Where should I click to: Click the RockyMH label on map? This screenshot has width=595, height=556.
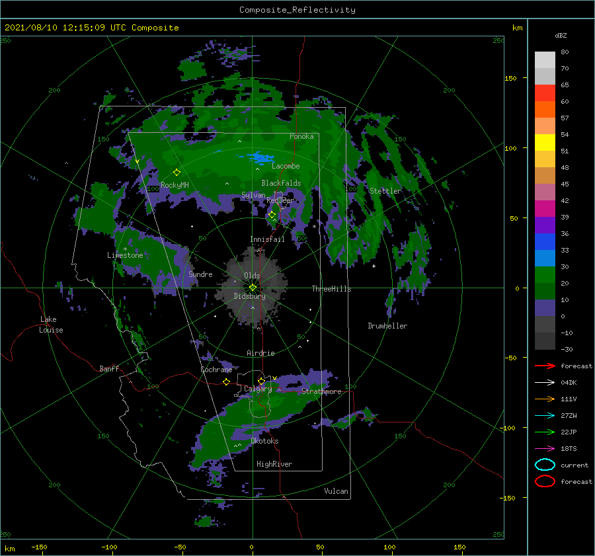click(175, 185)
